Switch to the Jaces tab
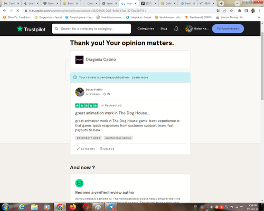 point(110,4)
